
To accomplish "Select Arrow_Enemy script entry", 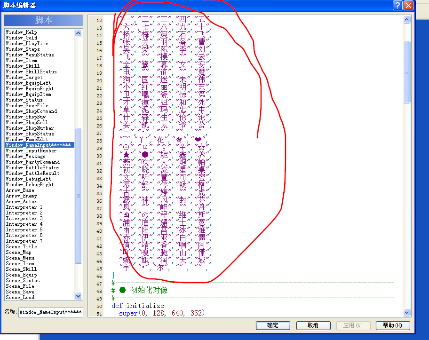I will pos(21,196).
